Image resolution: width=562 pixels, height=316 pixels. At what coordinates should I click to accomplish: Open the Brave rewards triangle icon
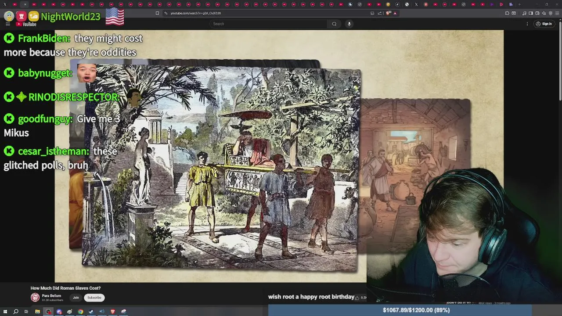(395, 13)
